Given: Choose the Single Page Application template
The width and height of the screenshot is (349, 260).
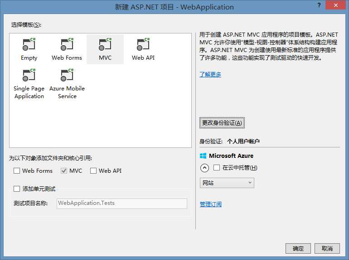Looking at the screenshot, I should tap(29, 84).
